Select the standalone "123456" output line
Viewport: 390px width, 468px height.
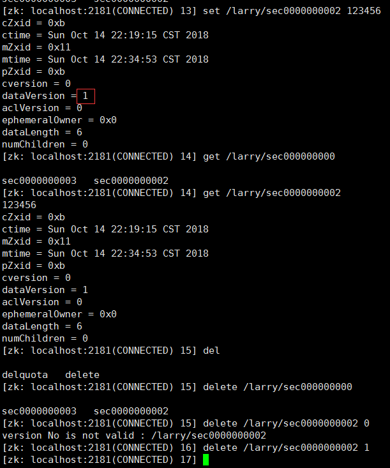pos(19,205)
